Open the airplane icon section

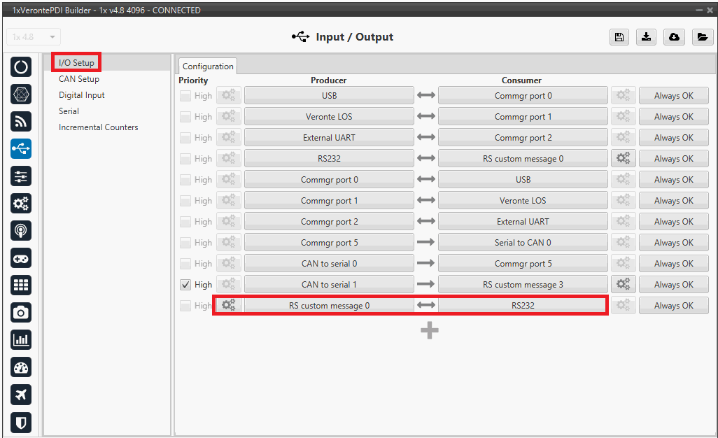(x=22, y=395)
